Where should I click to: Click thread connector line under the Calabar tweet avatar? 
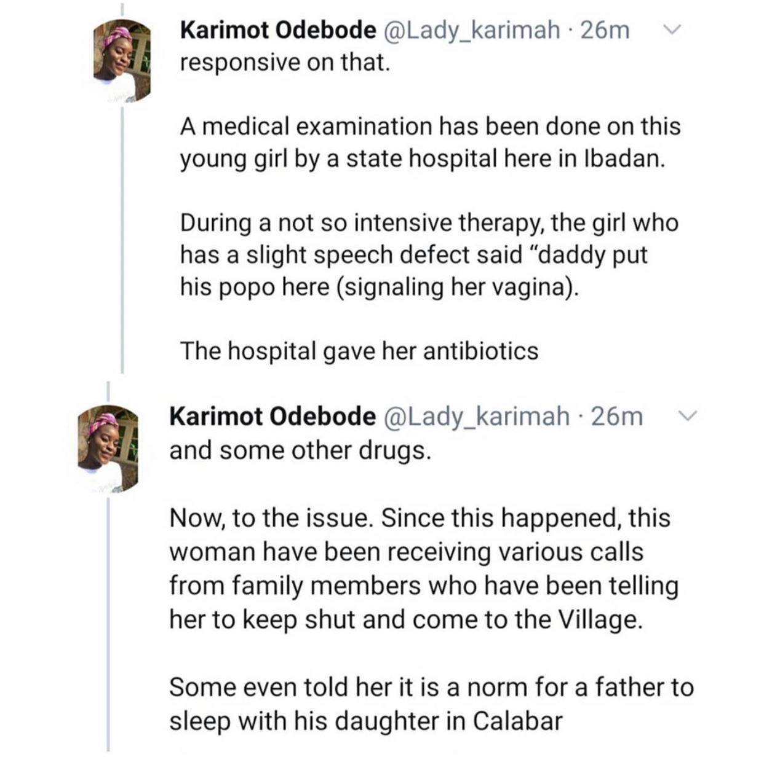108,624
